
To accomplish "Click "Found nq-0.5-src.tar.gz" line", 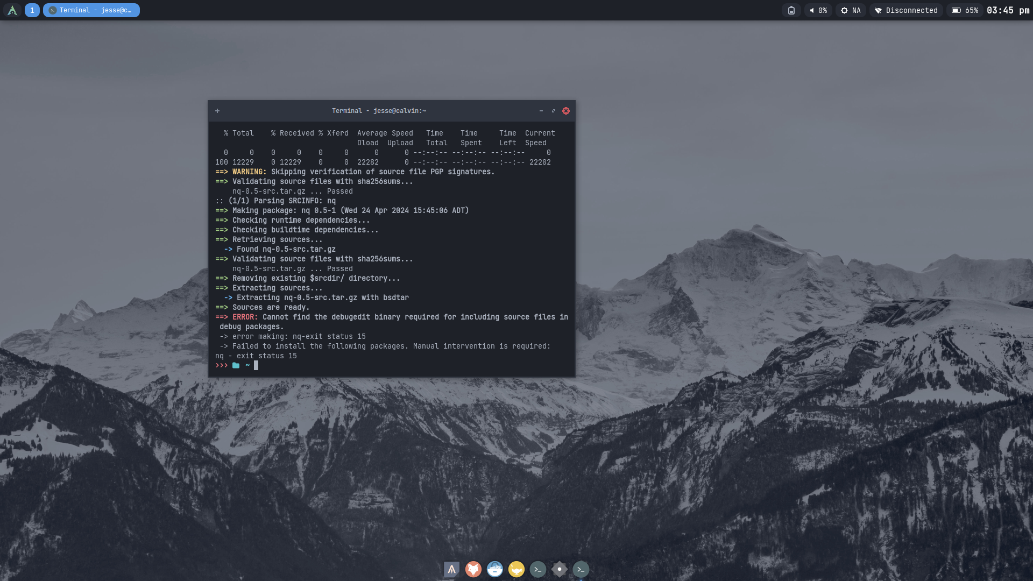I will (286, 250).
